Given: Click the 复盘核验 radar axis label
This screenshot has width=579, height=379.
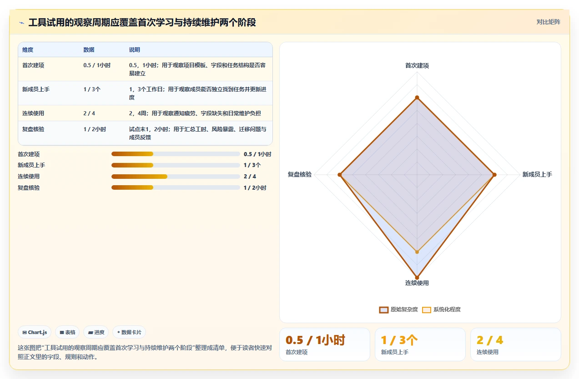Looking at the screenshot, I should [x=300, y=174].
